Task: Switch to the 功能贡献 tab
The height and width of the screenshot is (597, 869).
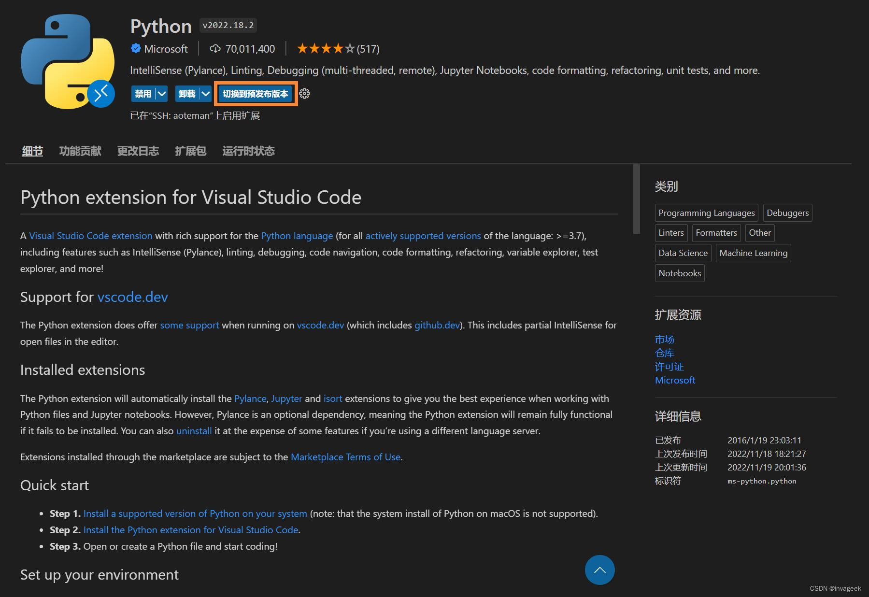Action: pos(80,151)
